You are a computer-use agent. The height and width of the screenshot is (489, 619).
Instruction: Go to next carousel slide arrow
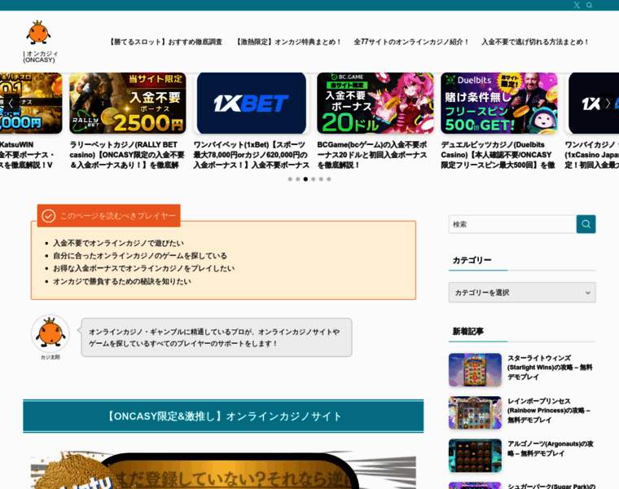[608, 103]
